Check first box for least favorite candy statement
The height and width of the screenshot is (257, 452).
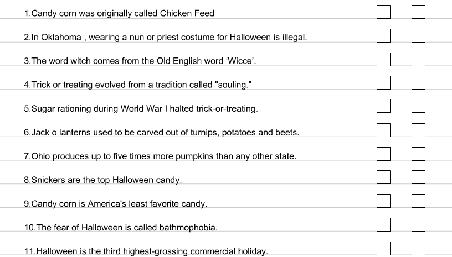click(x=383, y=201)
